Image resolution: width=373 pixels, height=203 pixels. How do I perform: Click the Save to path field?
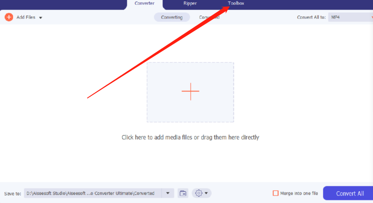tap(93, 193)
